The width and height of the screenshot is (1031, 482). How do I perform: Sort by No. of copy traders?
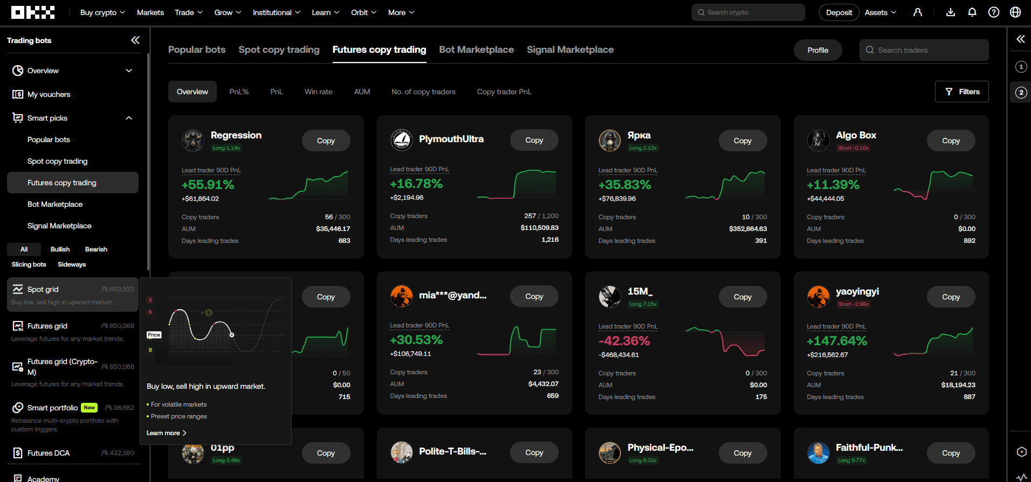pos(423,92)
